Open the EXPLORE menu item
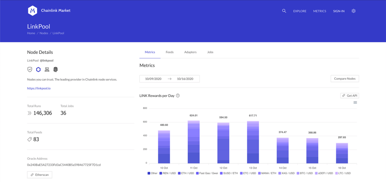 300,11
